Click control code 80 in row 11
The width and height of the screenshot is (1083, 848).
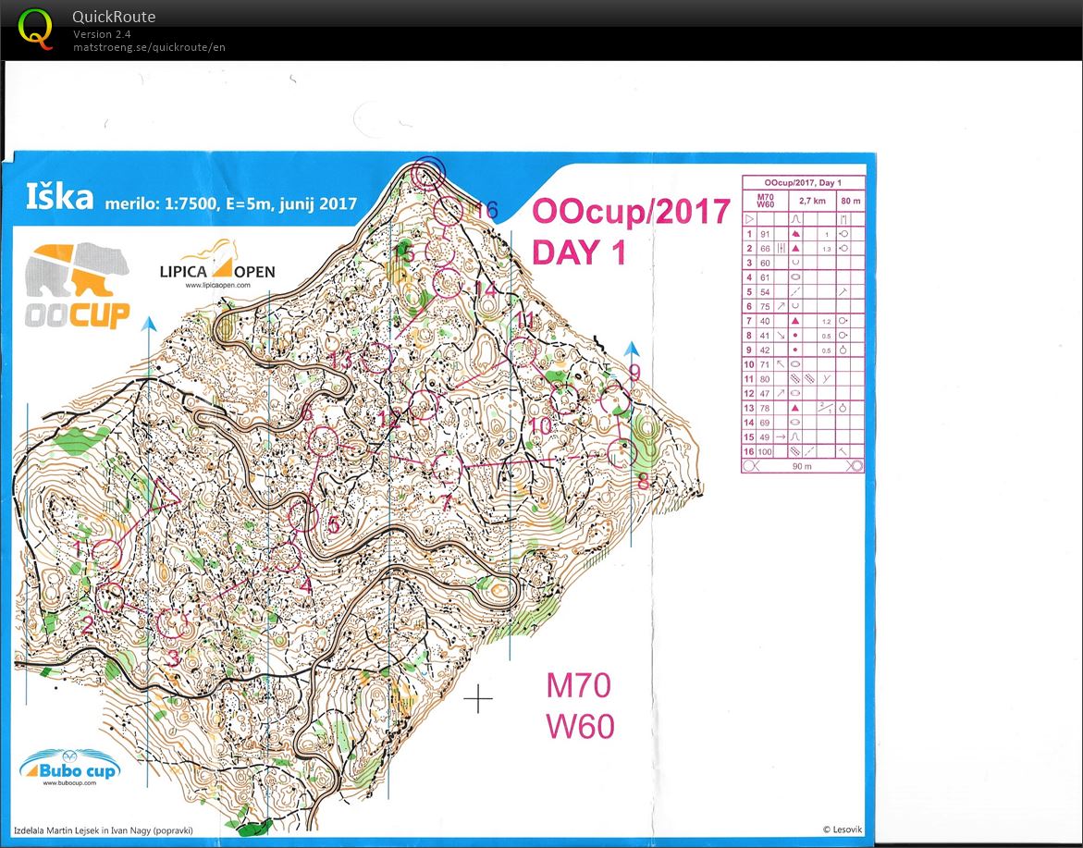tap(765, 379)
